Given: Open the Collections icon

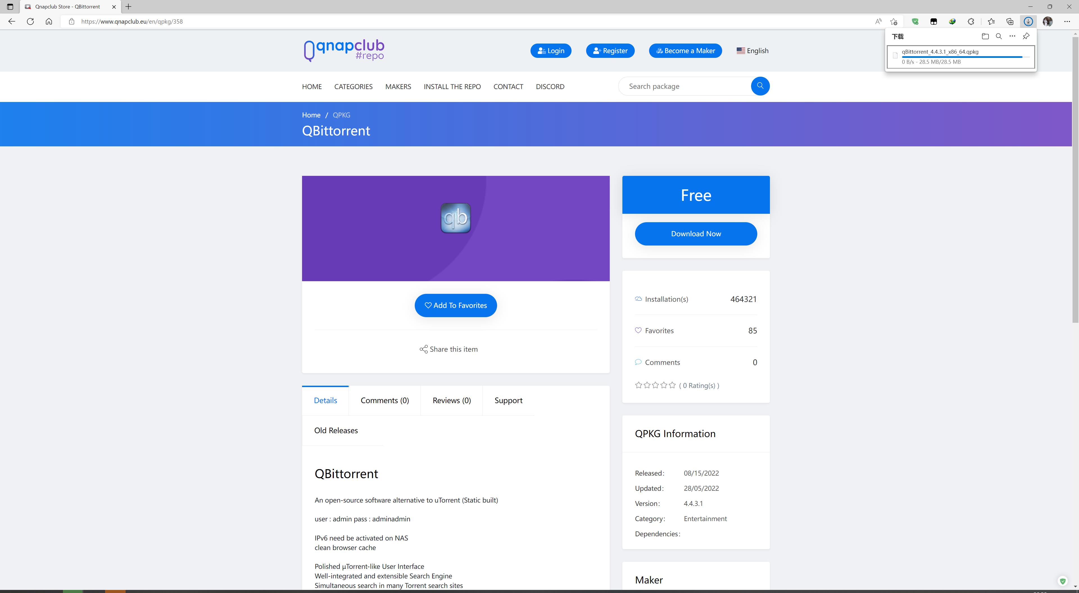Looking at the screenshot, I should click(1010, 21).
